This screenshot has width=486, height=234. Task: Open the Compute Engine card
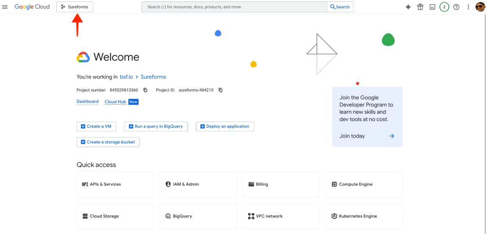(364, 184)
